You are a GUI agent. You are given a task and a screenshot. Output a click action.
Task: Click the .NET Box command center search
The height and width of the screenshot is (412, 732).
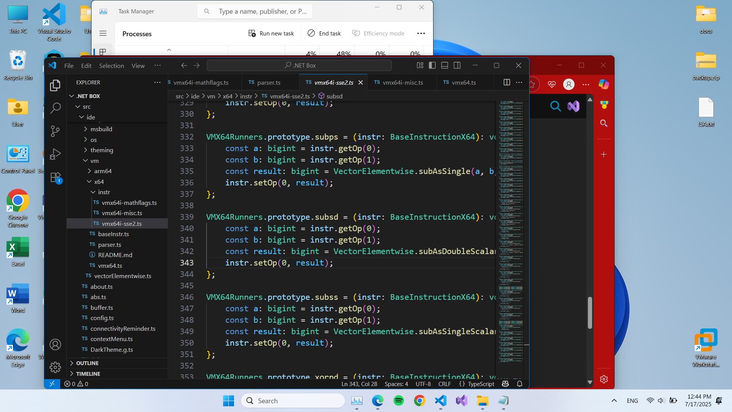(299, 65)
